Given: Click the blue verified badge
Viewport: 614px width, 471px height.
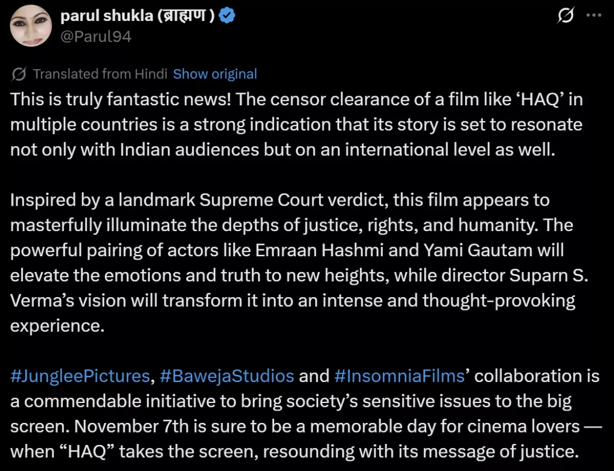Looking at the screenshot, I should pos(227,16).
